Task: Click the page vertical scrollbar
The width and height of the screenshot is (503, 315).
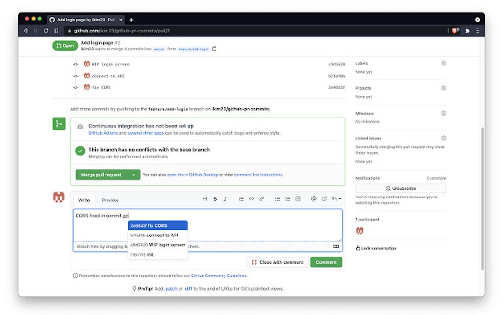Action: point(482,198)
